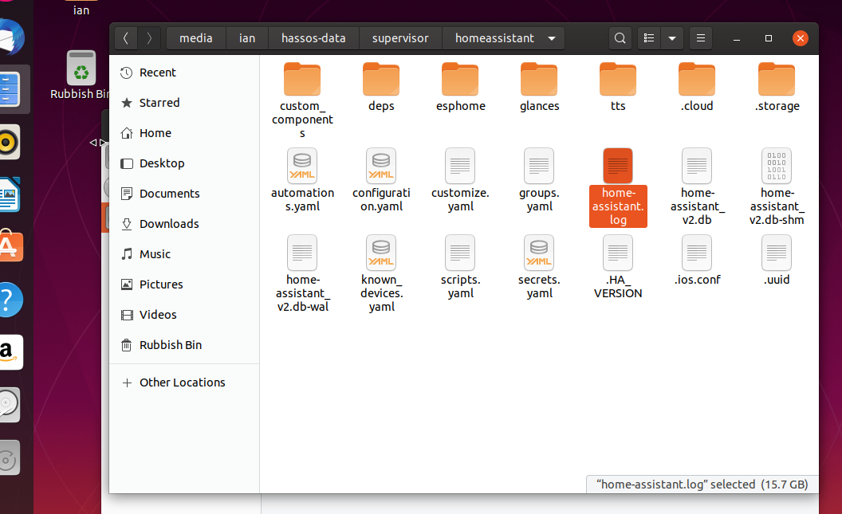Go forward with the right arrow button
This screenshot has width=842, height=514.
click(x=149, y=38)
